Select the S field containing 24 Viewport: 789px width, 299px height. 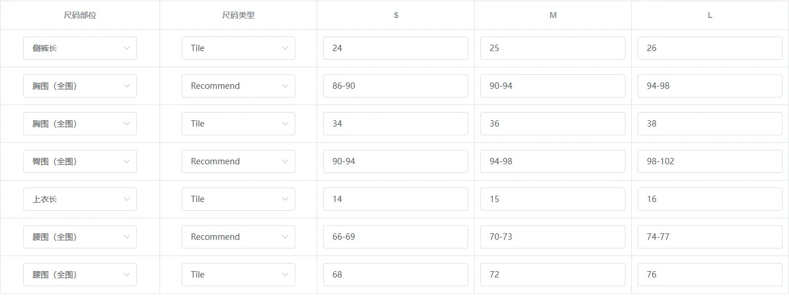[396, 48]
